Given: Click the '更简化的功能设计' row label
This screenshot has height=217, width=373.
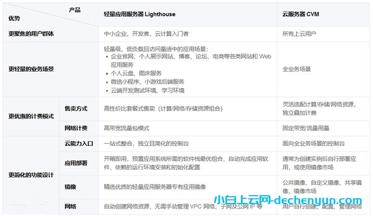Looking at the screenshot, I should (31, 175).
